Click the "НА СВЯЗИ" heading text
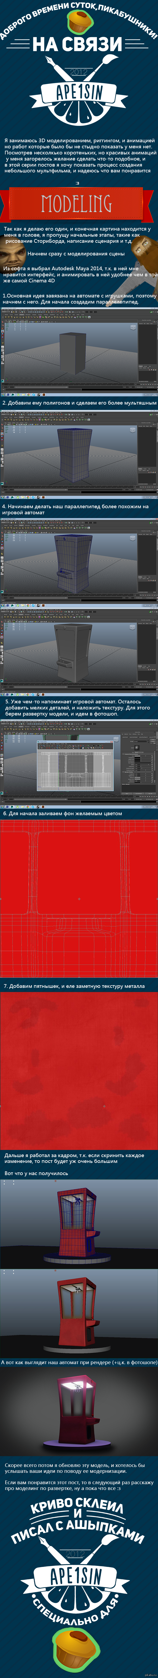158x1678 pixels. click(x=78, y=45)
